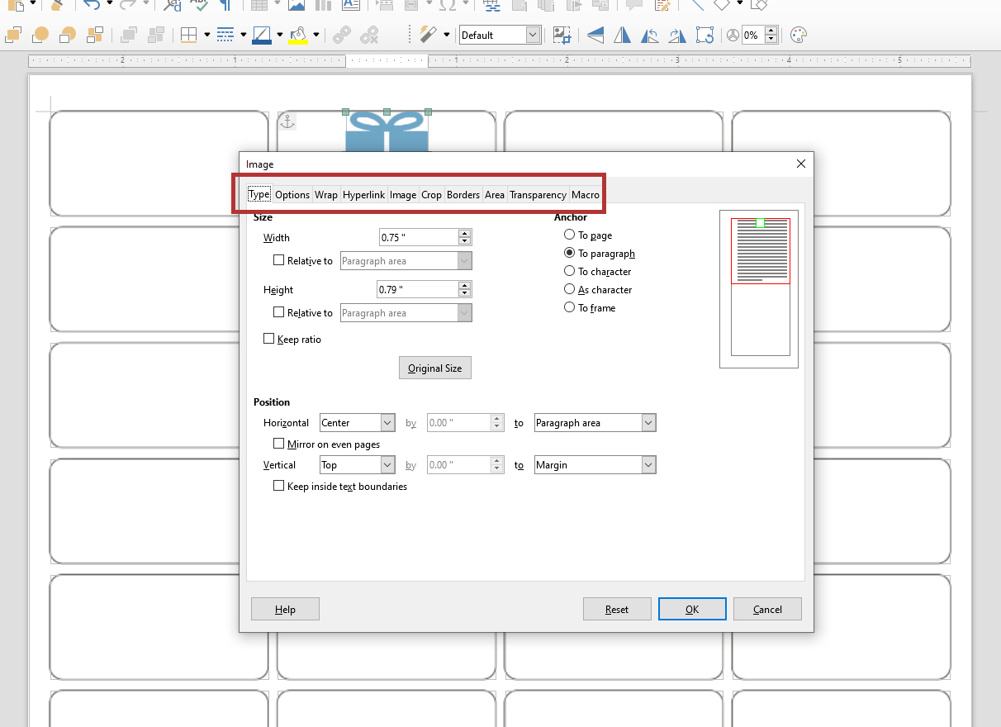The image size is (1001, 727).
Task: Click the Width input field
Action: pyautogui.click(x=419, y=237)
